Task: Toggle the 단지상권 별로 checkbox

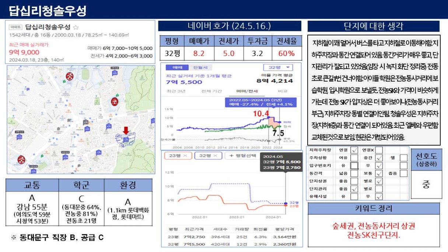Action: [x=379, y=181]
